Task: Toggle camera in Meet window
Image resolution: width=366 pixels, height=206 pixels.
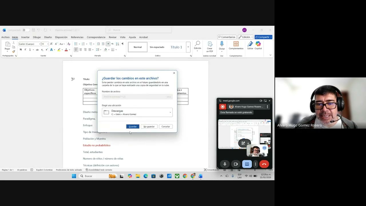Action: click(x=236, y=164)
